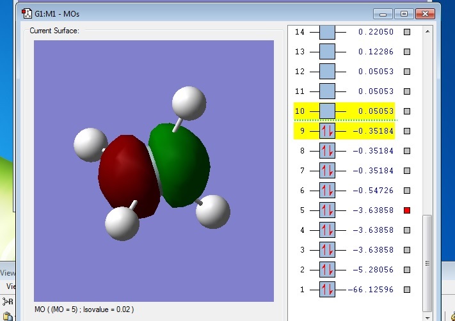This screenshot has width=455, height=321.
Task: Pick the orbital 6 electron-pair box
Action: click(x=327, y=191)
